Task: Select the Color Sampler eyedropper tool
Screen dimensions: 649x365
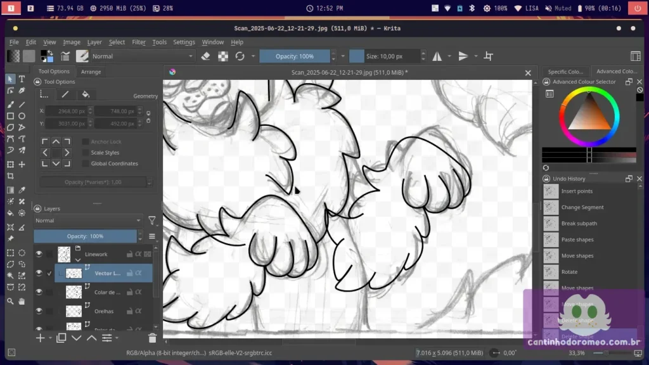Action: tap(22, 190)
